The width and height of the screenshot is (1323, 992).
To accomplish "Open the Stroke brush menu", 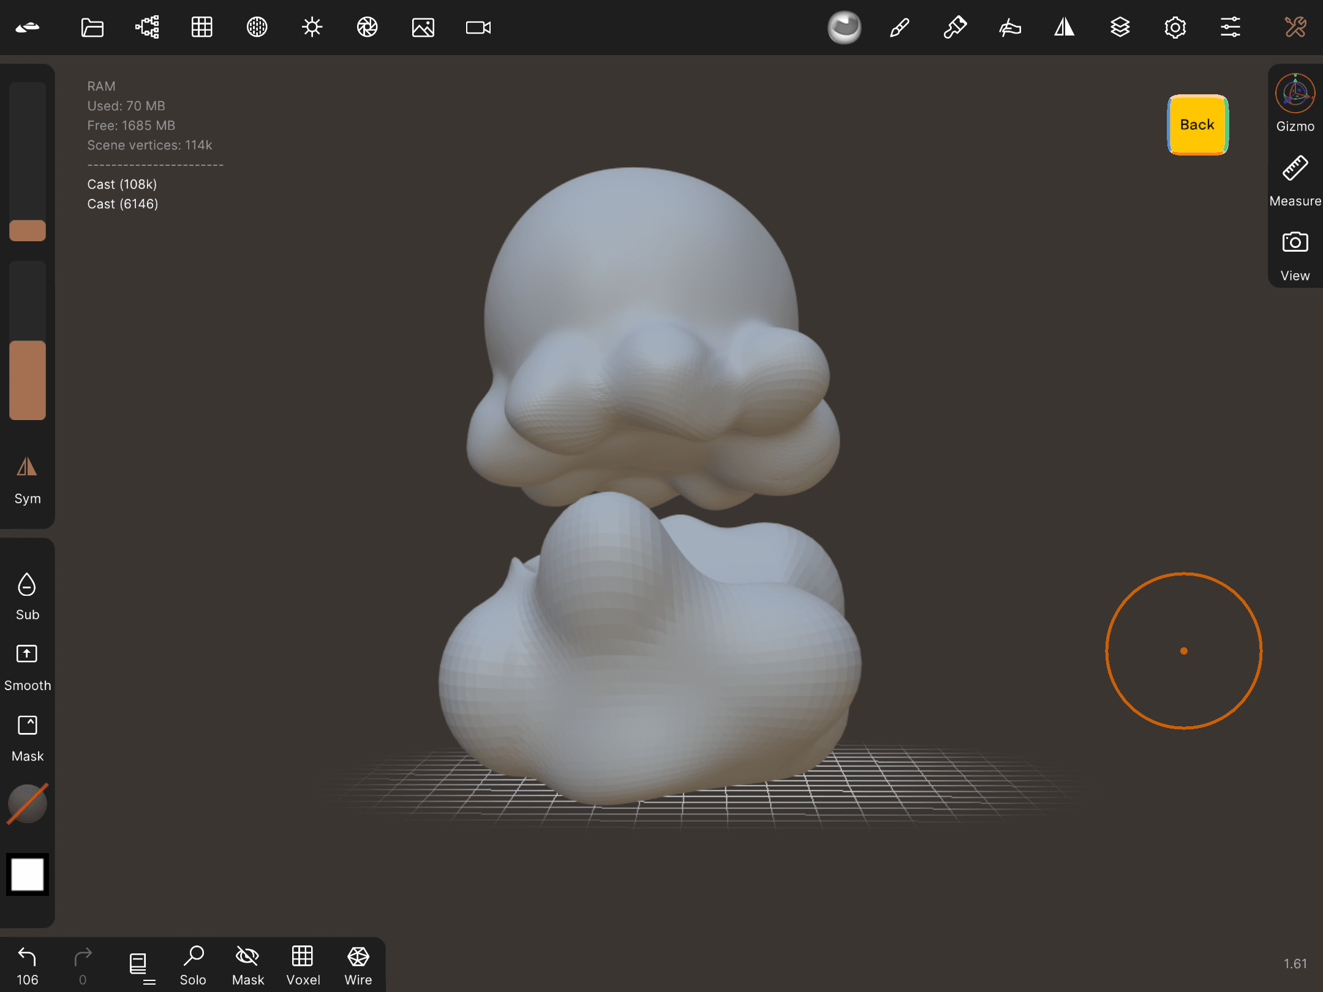I will tap(899, 28).
